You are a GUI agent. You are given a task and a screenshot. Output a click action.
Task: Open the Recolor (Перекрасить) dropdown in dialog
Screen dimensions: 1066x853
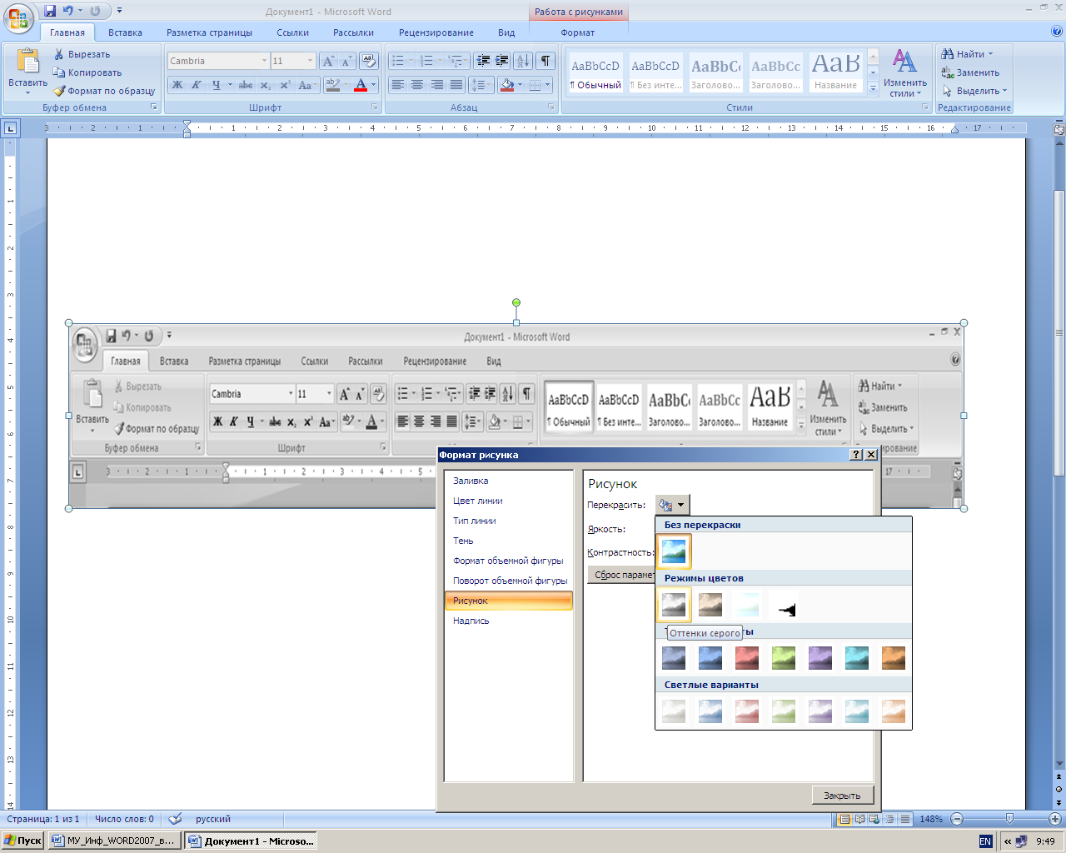coord(673,505)
